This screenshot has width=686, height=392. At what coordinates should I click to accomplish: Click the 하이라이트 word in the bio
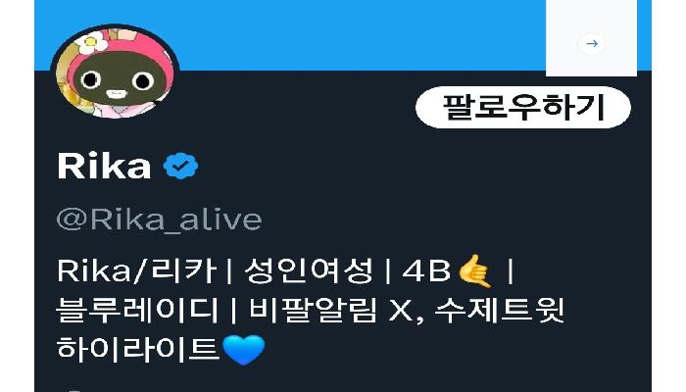point(138,349)
